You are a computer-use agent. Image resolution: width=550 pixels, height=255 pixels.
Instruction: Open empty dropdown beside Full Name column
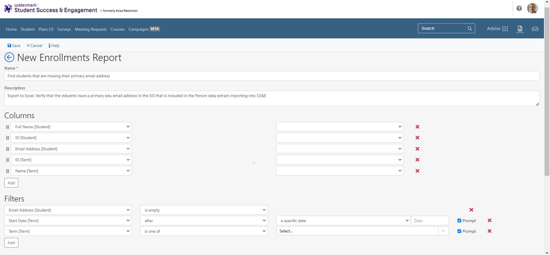(x=340, y=127)
